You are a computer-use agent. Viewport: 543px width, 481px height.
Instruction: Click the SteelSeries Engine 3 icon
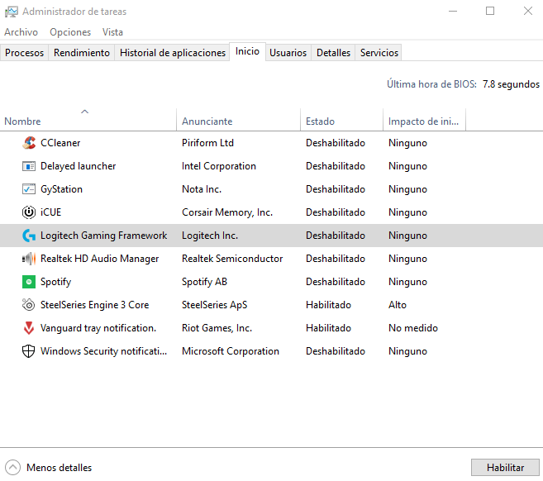point(29,305)
